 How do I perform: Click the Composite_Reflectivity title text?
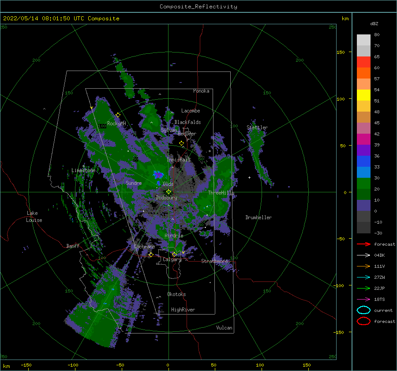point(198,7)
